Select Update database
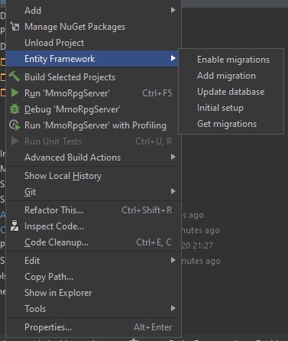This screenshot has height=341, width=288. (231, 92)
